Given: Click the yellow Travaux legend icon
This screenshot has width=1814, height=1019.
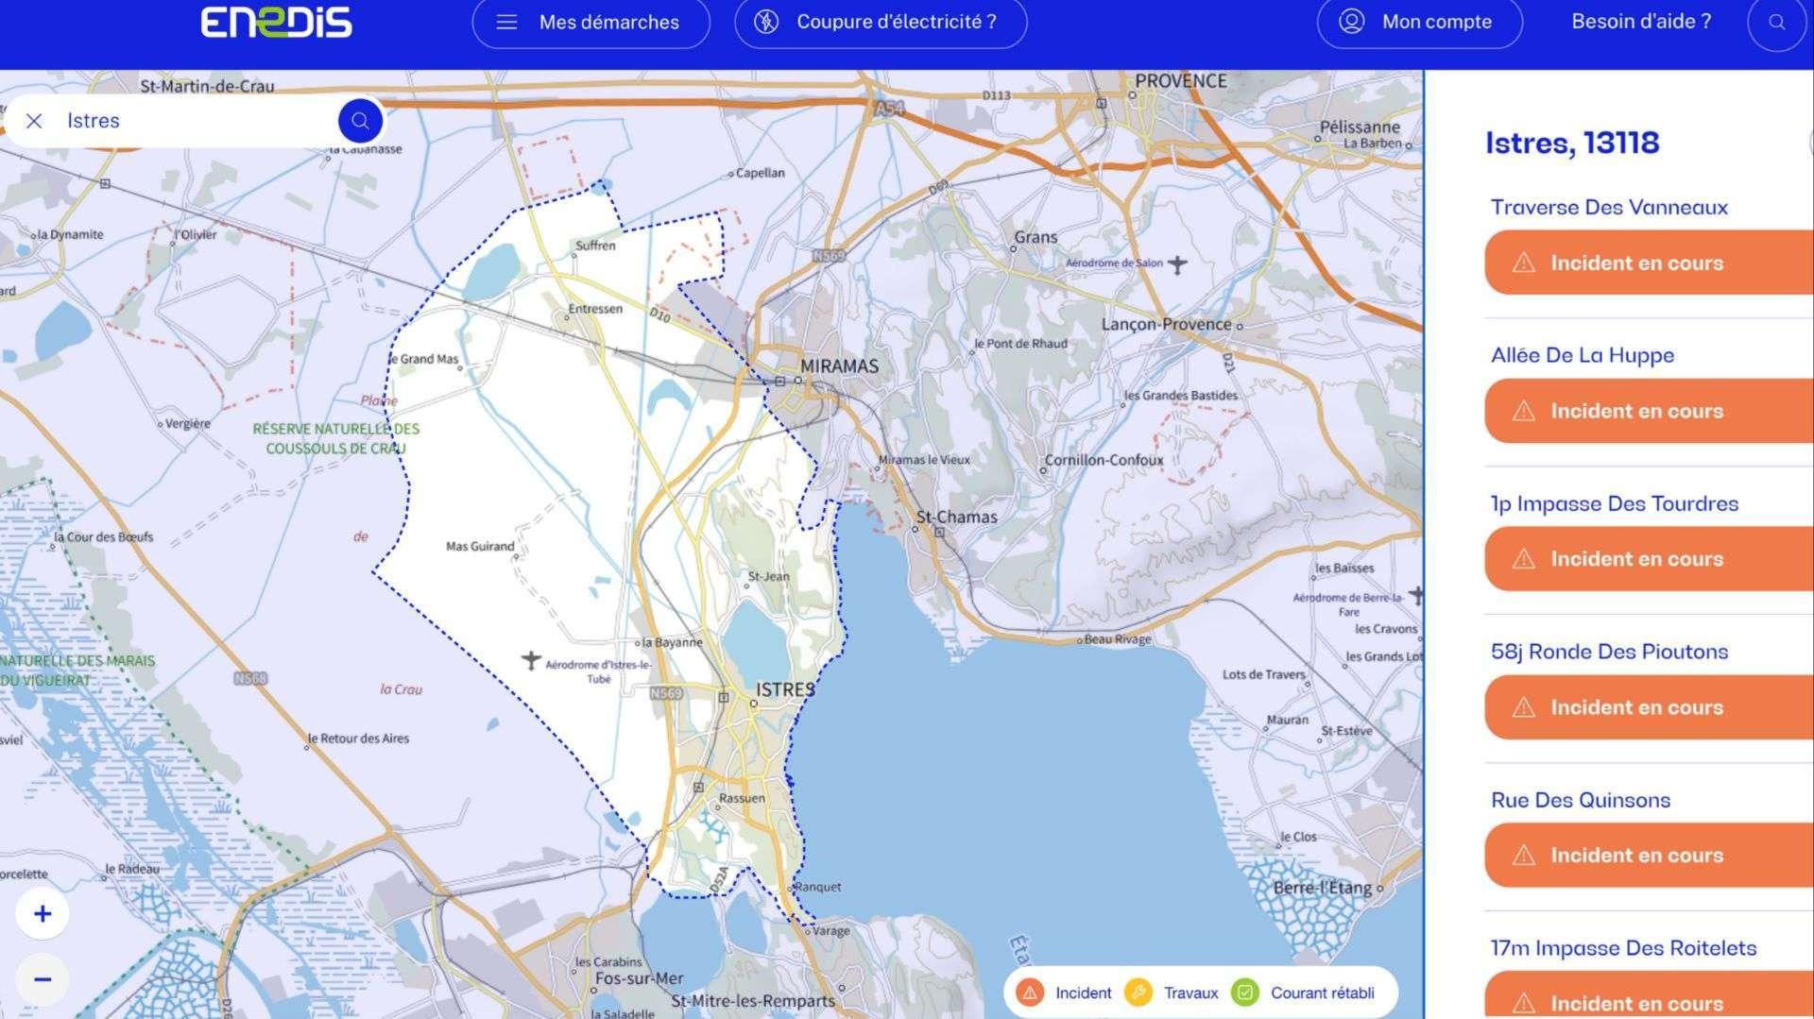Looking at the screenshot, I should coord(1138,993).
